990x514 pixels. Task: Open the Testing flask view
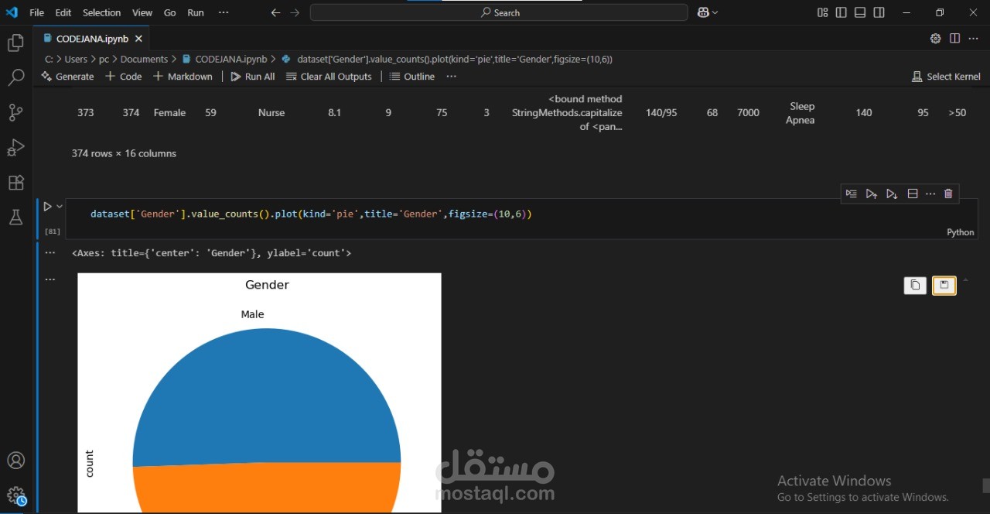coord(15,218)
